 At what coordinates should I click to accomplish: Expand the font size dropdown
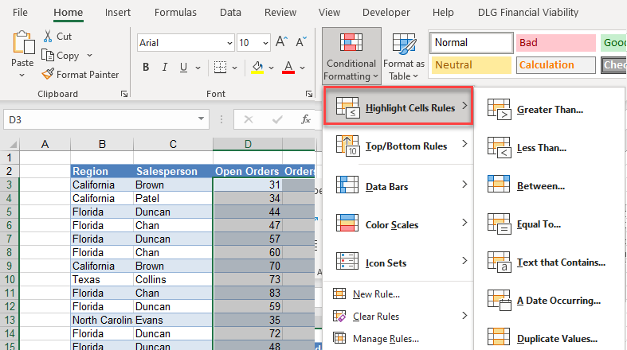pyautogui.click(x=265, y=43)
